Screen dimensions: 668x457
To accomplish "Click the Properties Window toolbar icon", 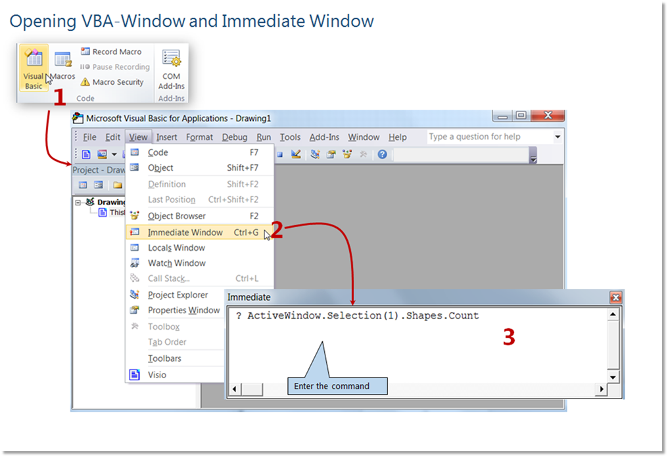I will click(331, 154).
